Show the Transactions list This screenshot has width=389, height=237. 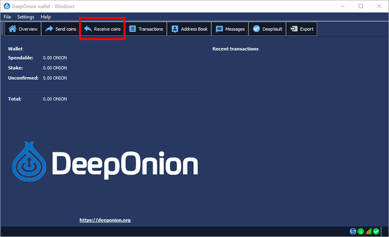pos(146,29)
